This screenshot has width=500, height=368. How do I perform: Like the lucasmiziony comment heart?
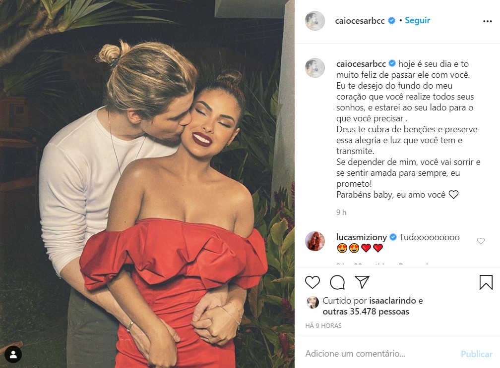[481, 241]
